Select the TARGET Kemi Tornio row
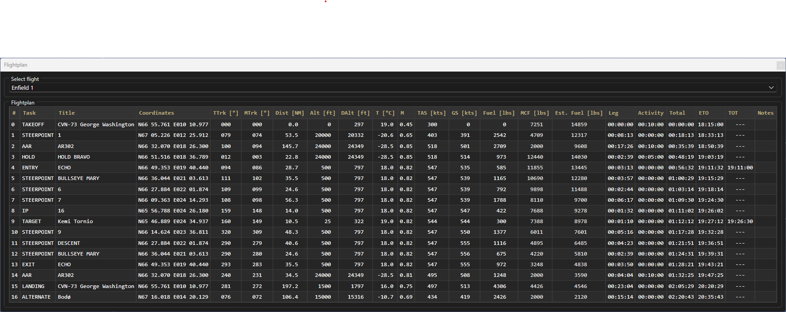The height and width of the screenshot is (312, 786). [x=75, y=221]
